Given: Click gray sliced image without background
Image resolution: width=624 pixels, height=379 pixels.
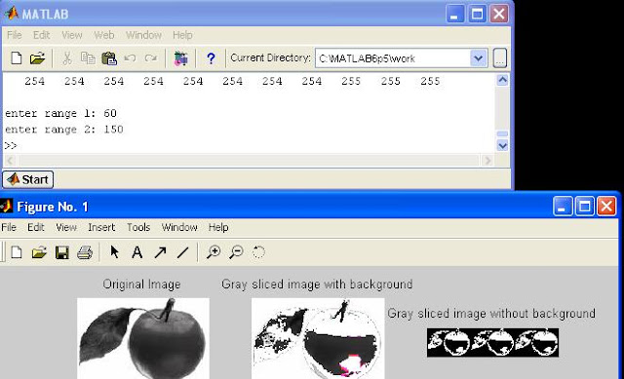Looking at the screenshot, I should click(492, 342).
